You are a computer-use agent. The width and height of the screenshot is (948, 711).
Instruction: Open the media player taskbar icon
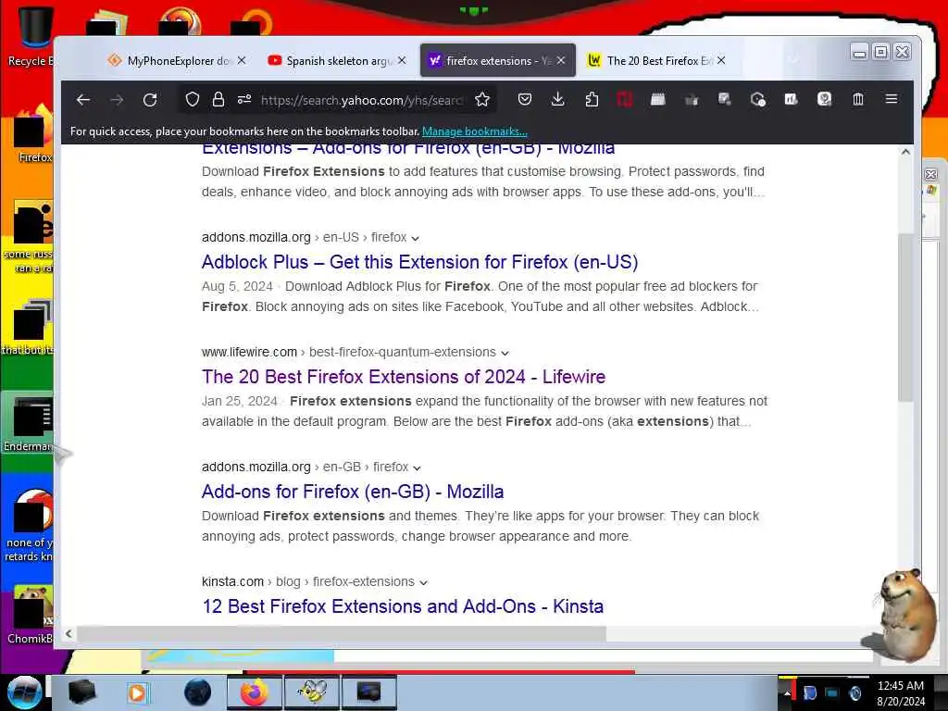coord(138,692)
